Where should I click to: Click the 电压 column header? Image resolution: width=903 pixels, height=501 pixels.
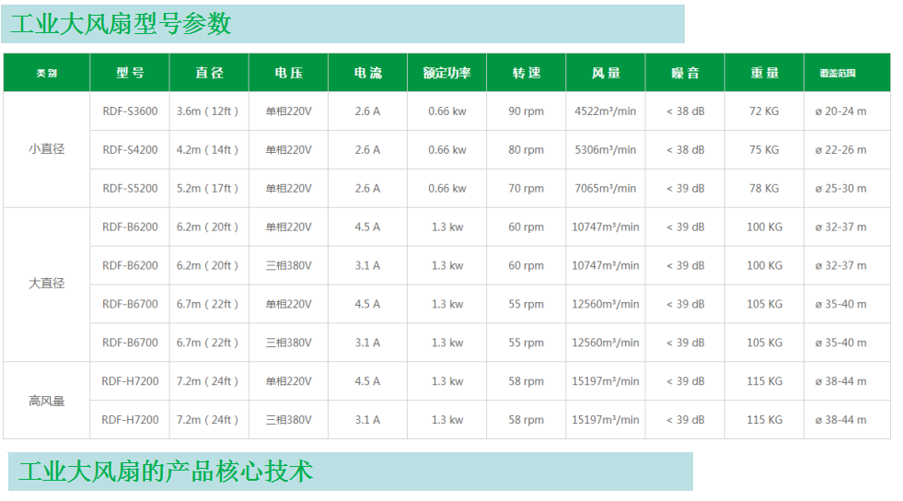[x=288, y=73]
